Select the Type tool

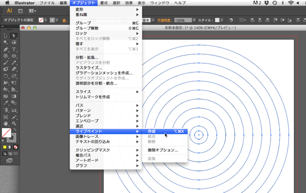tap(14, 49)
